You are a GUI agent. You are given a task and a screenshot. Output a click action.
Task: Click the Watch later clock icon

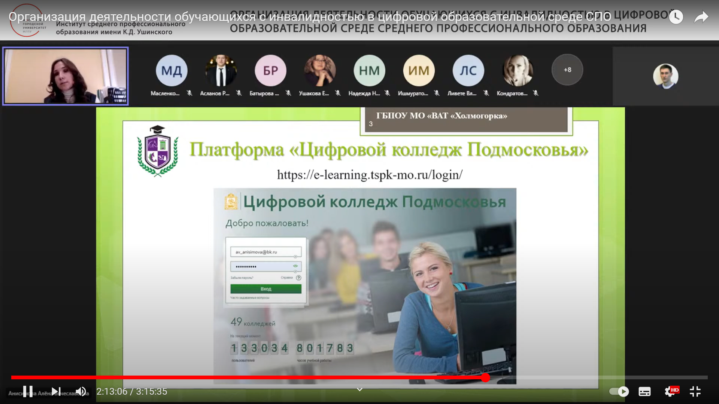tap(676, 17)
